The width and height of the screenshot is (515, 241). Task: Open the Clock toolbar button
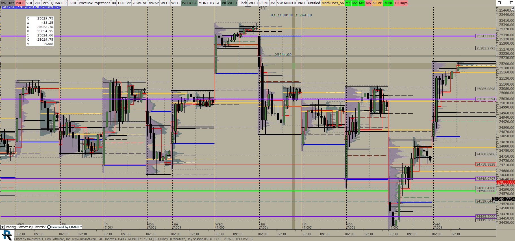(x=242, y=3)
